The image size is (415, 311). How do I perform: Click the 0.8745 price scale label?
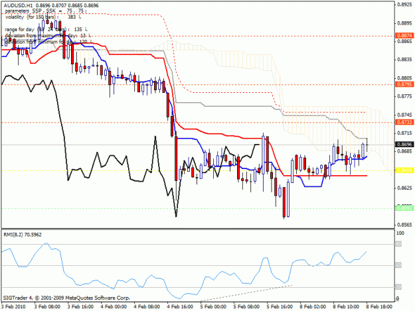pos(404,115)
